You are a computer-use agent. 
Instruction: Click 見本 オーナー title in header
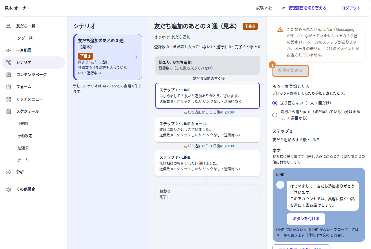click(17, 8)
